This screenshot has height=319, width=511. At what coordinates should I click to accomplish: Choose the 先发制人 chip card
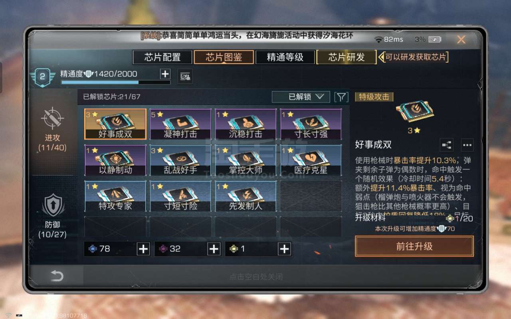pos(246,196)
